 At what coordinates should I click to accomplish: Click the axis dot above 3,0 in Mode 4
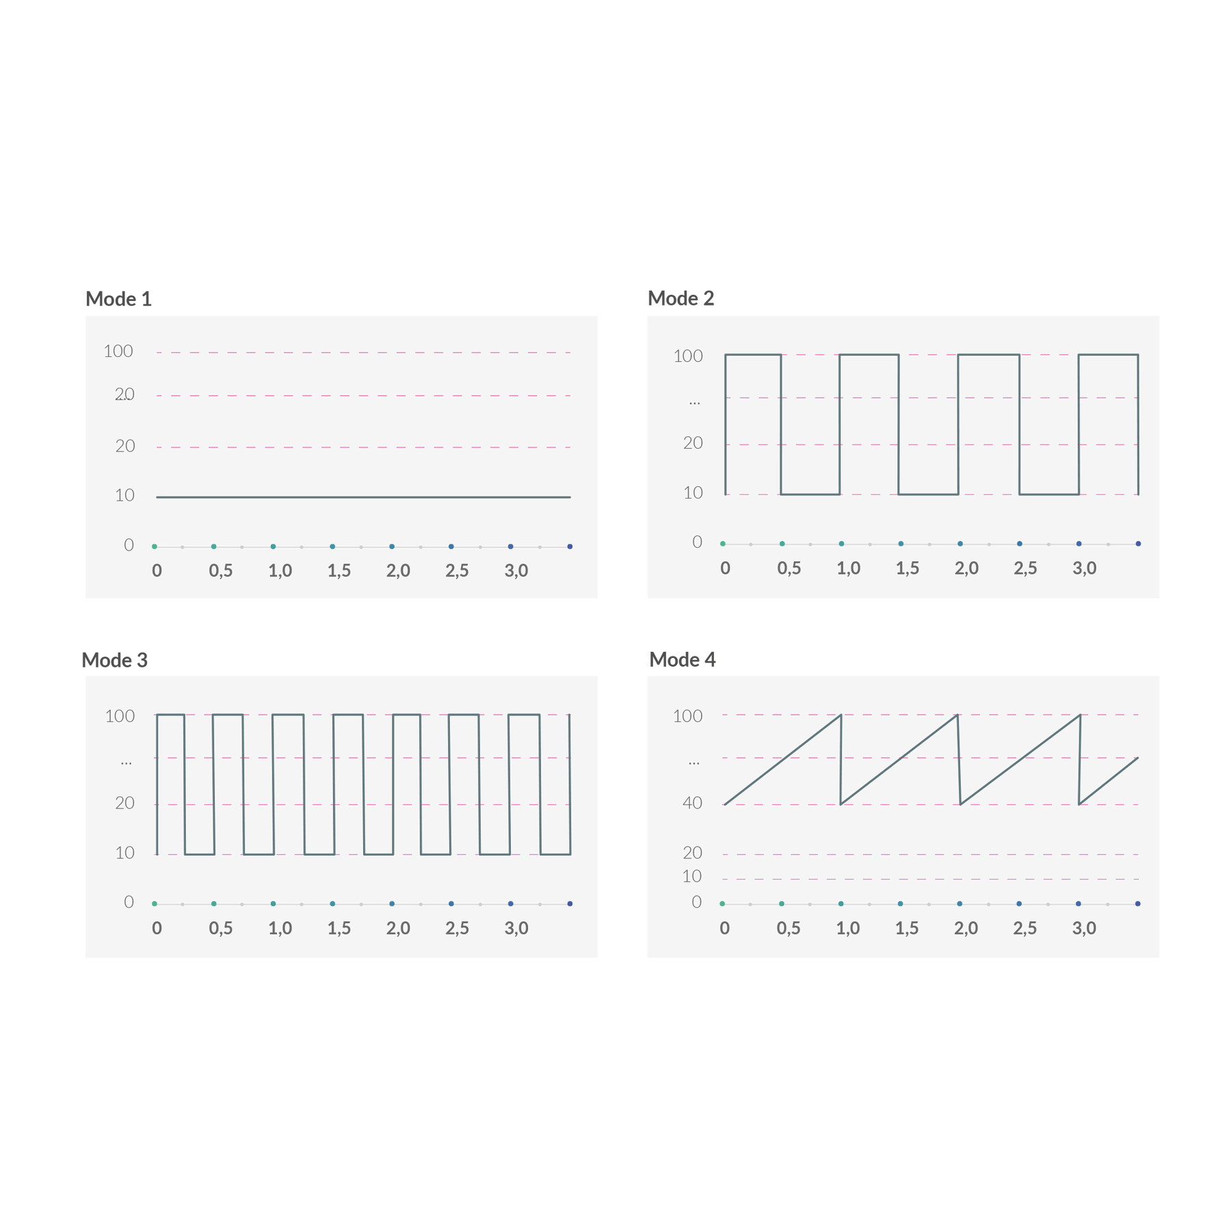pos(1078,904)
